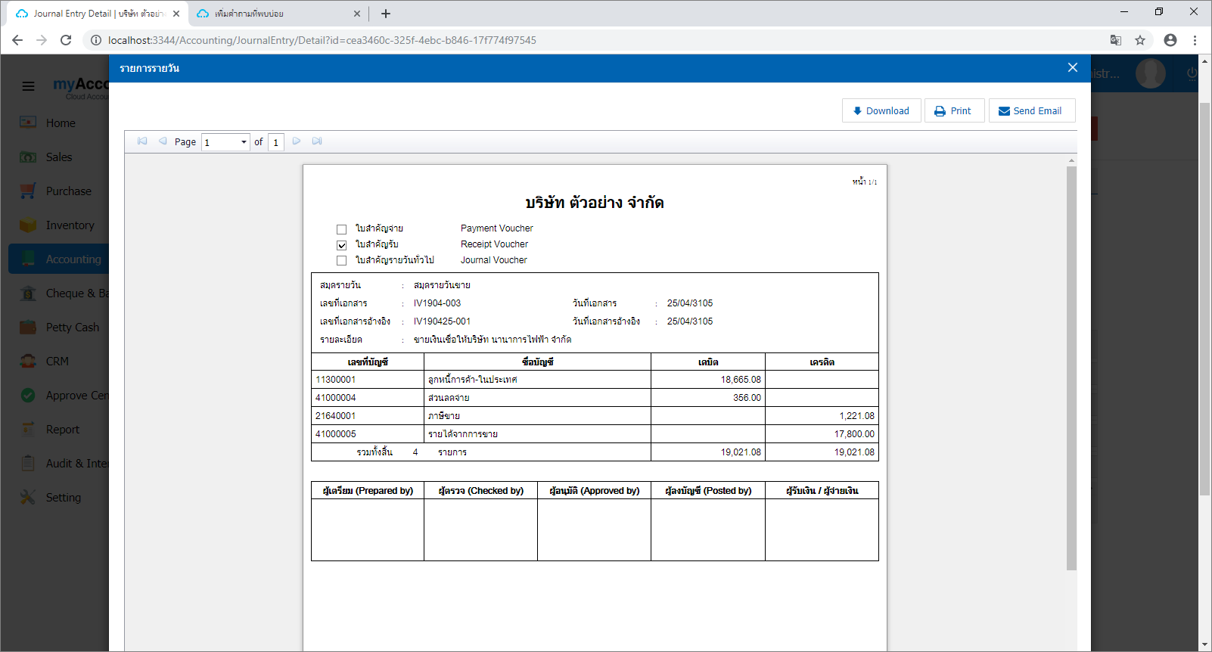Open a new browser tab
Image resolution: width=1212 pixels, height=652 pixels.
coord(386,14)
